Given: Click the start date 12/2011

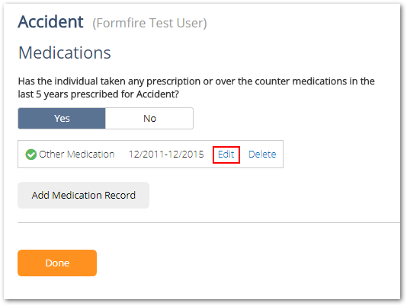Looking at the screenshot, I should (x=146, y=155).
